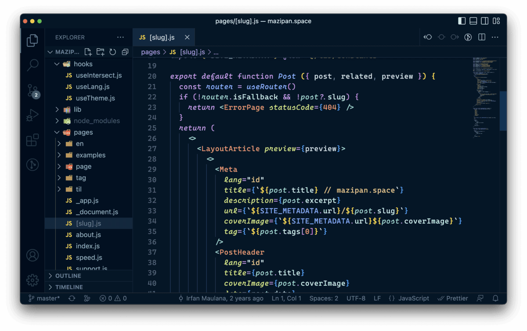Screen dimensions: 527x331
Task: Toggle the bottom panel visibility
Action: [473, 21]
